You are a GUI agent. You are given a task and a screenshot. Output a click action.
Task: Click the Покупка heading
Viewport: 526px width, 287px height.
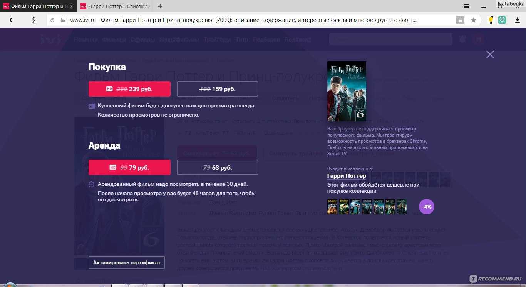tap(107, 67)
